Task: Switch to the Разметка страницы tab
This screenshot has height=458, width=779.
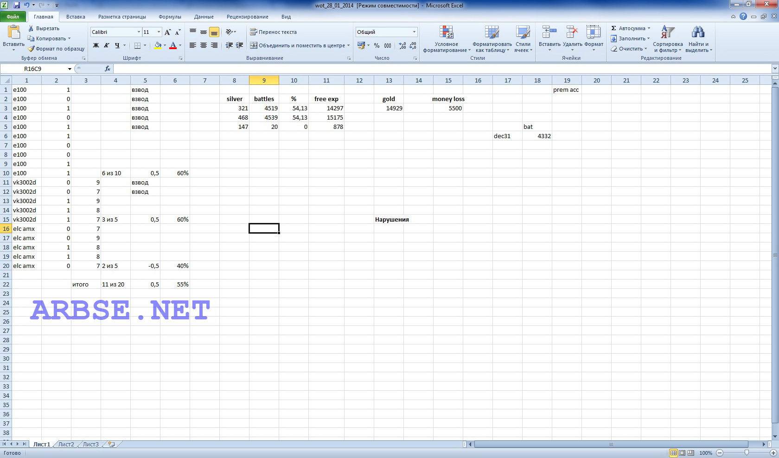Action: coord(122,17)
